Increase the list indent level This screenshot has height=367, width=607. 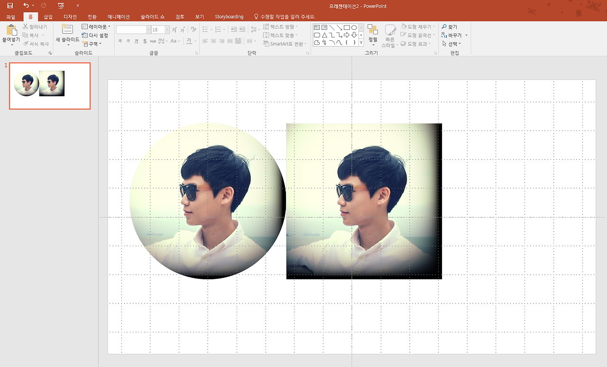241,29
